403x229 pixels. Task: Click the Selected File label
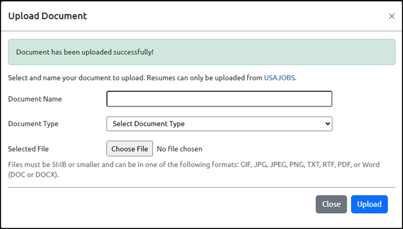coord(29,149)
